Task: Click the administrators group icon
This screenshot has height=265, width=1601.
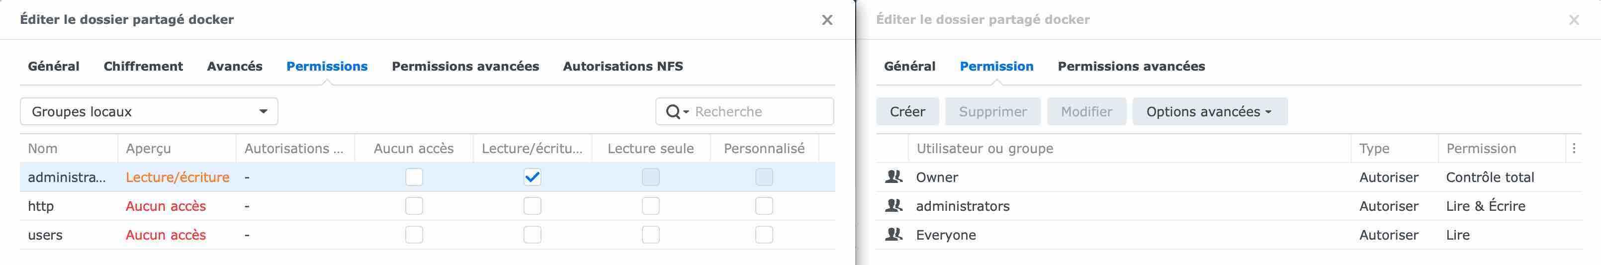Action: [x=894, y=206]
